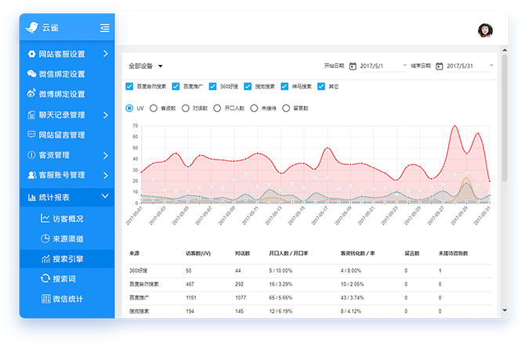Uncheck the 百度自然搜索 checkbox
This screenshot has height=348, width=521.
(x=129, y=86)
